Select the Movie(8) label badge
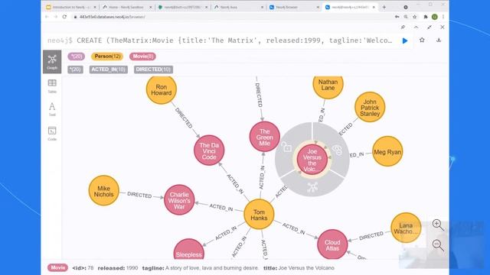 pos(143,57)
